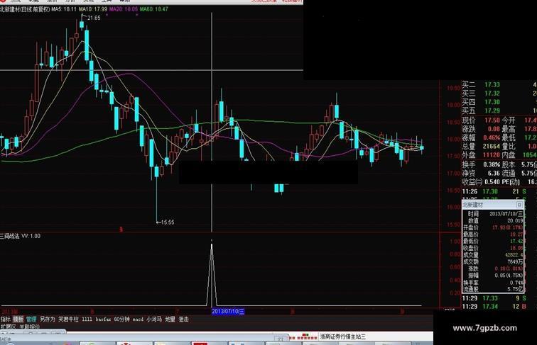Select the 地量 template
Viewport: 537px width, 345px height.
(170, 319)
